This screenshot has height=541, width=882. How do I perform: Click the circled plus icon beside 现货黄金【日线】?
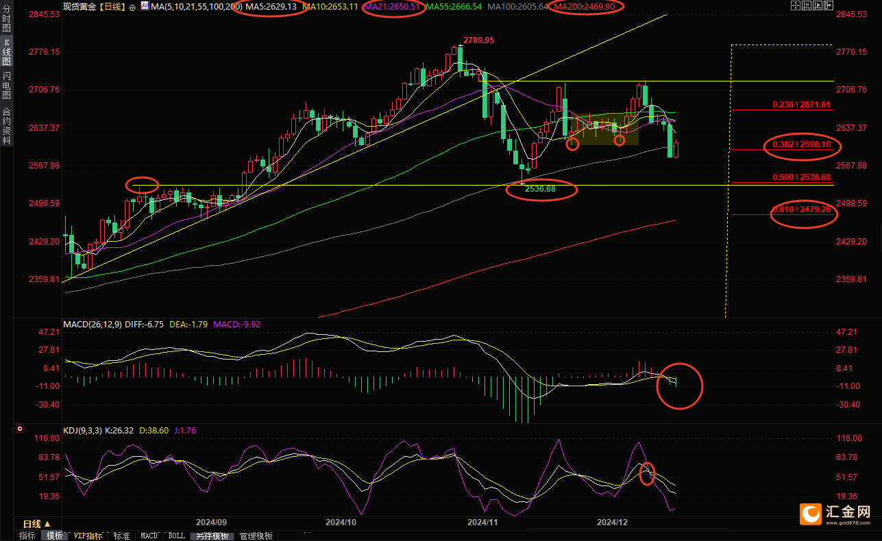tap(132, 8)
